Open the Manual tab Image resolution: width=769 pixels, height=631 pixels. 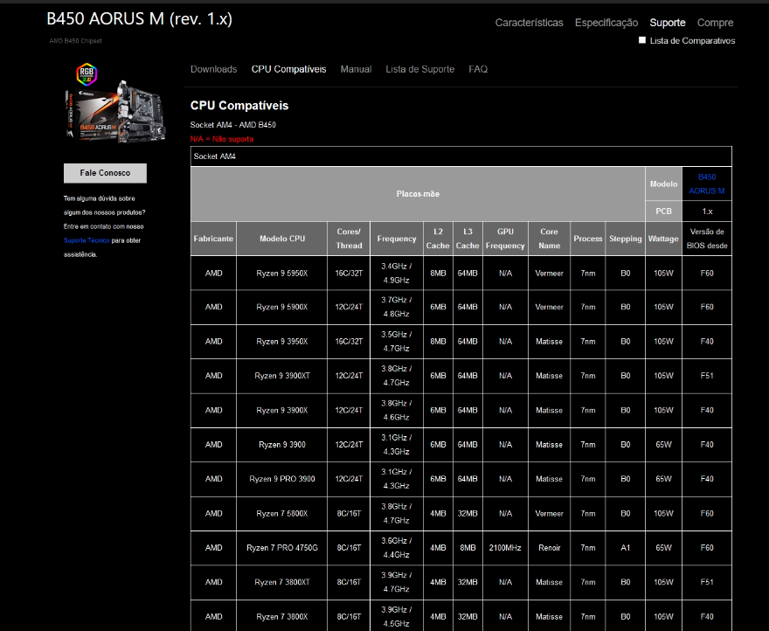click(x=356, y=69)
